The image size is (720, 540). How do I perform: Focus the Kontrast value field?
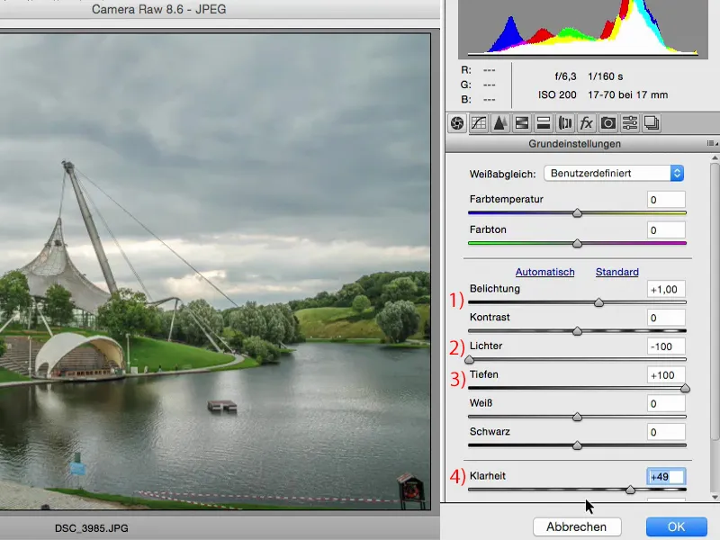[x=666, y=318]
